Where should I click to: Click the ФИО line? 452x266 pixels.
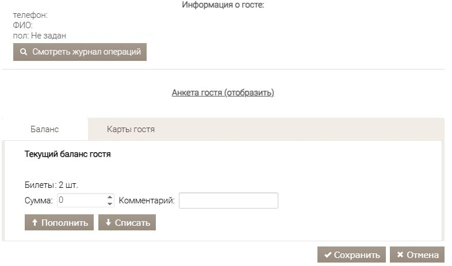(x=22, y=25)
